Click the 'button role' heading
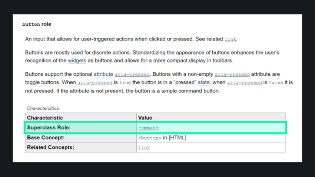315x177 pixels. pyautogui.click(x=37, y=24)
